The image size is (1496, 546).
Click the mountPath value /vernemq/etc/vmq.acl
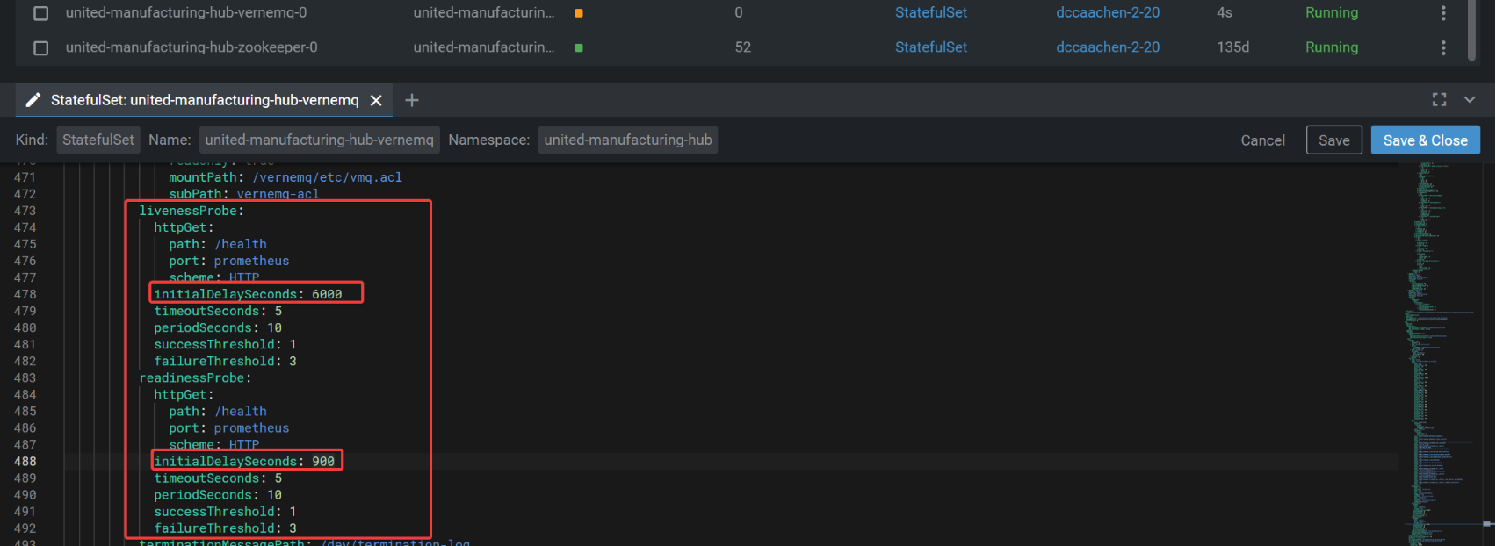tap(328, 177)
